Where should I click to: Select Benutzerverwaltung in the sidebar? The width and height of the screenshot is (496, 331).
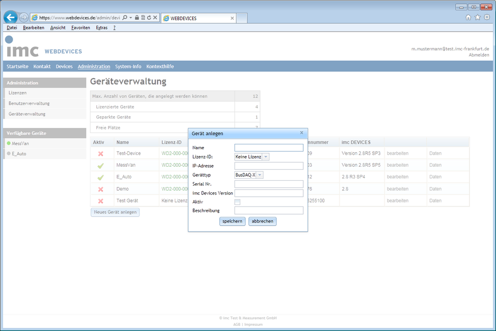pyautogui.click(x=29, y=103)
